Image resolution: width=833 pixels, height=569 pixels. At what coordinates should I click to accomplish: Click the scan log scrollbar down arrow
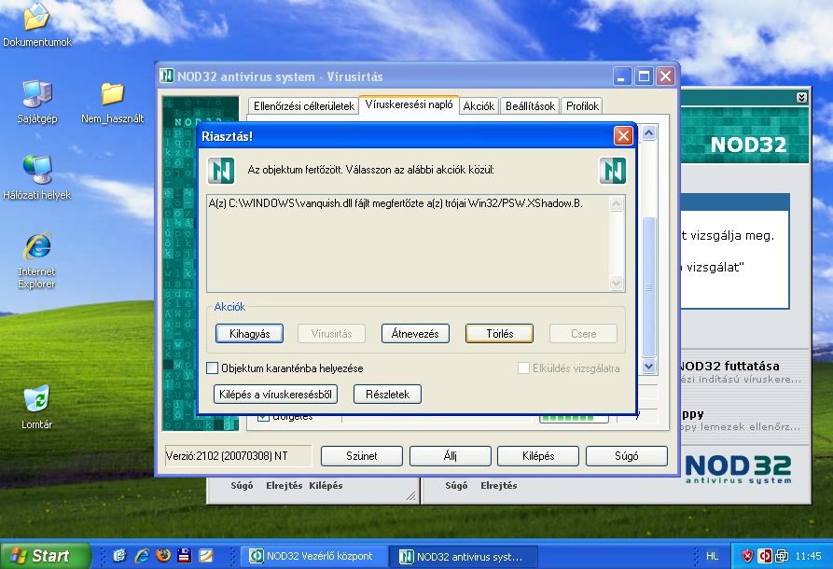[648, 366]
